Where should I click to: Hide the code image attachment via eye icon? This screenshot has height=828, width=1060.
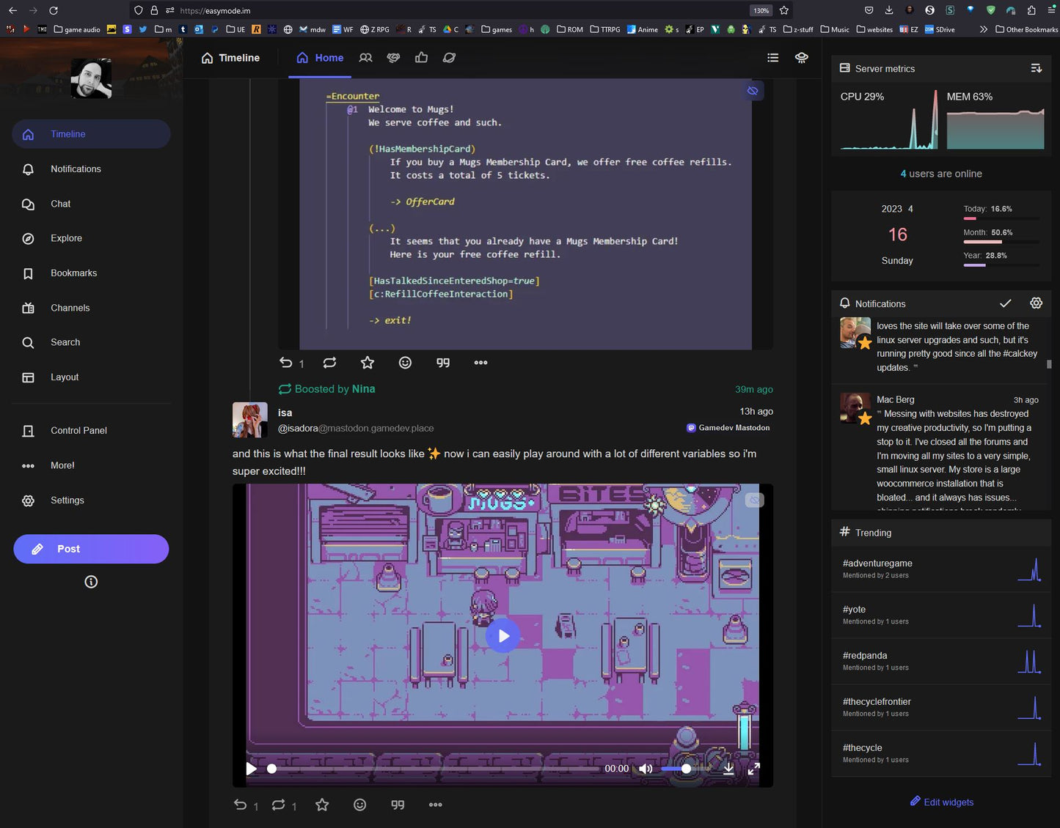point(753,91)
